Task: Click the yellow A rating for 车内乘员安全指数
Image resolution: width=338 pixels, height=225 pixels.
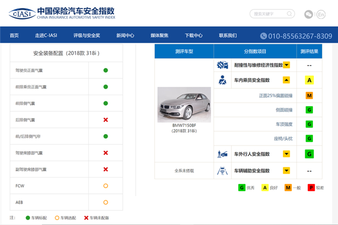Action: 309,80
